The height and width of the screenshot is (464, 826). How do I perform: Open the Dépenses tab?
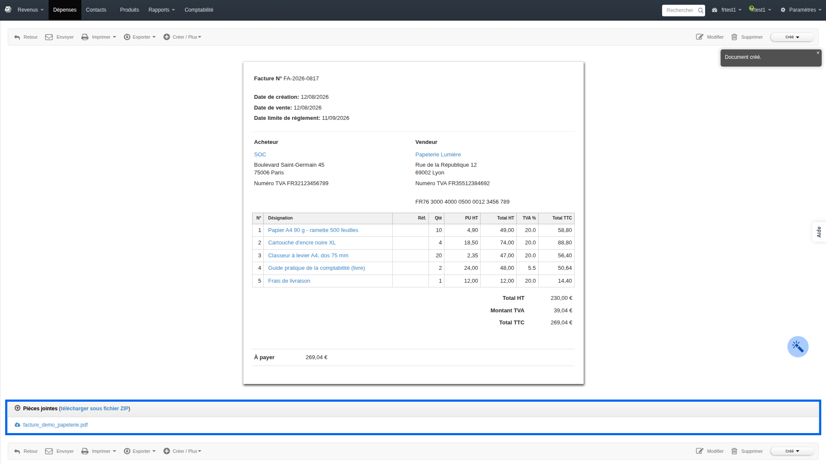[x=65, y=10]
